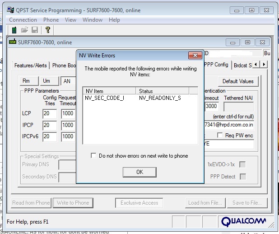The image size is (279, 234).
Task: Close the SURF7600 child window
Action: pos(262,42)
